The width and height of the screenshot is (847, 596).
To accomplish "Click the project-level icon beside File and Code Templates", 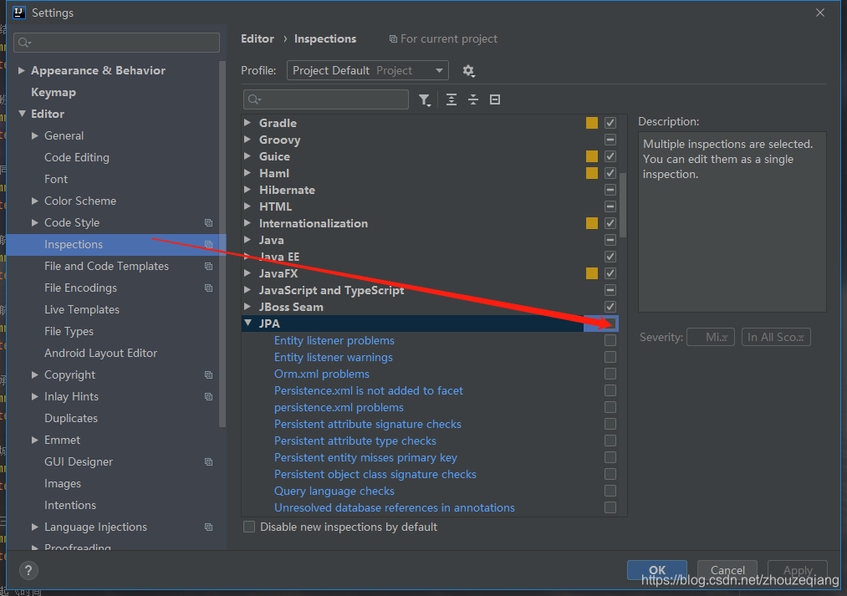I will click(208, 267).
